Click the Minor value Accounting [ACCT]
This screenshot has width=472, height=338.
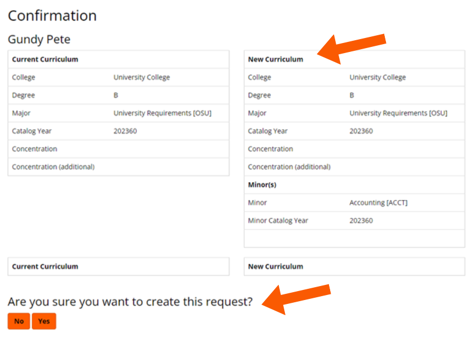tap(379, 202)
